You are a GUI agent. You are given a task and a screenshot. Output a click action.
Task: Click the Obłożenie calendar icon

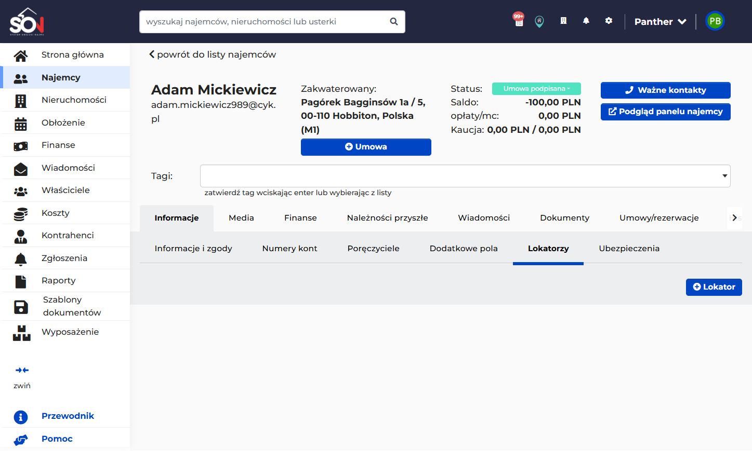(x=21, y=123)
